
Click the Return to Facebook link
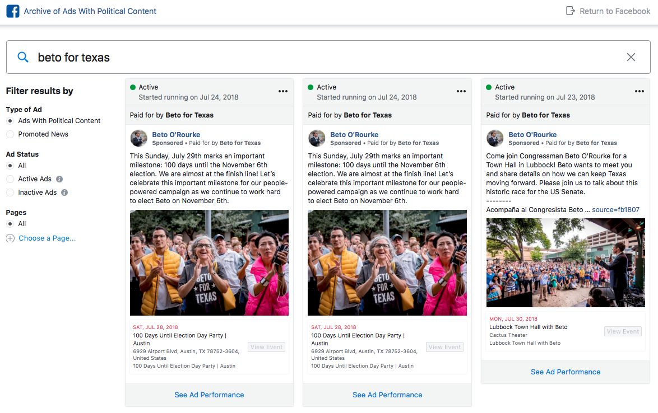(x=615, y=11)
